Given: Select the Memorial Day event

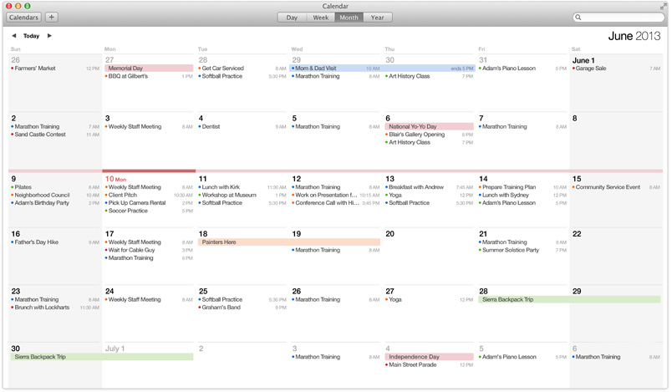Looking at the screenshot, I should (x=149, y=68).
